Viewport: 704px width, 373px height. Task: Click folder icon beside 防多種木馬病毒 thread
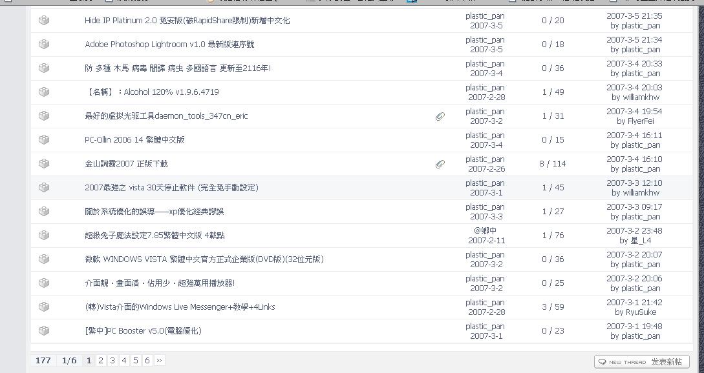coord(43,68)
